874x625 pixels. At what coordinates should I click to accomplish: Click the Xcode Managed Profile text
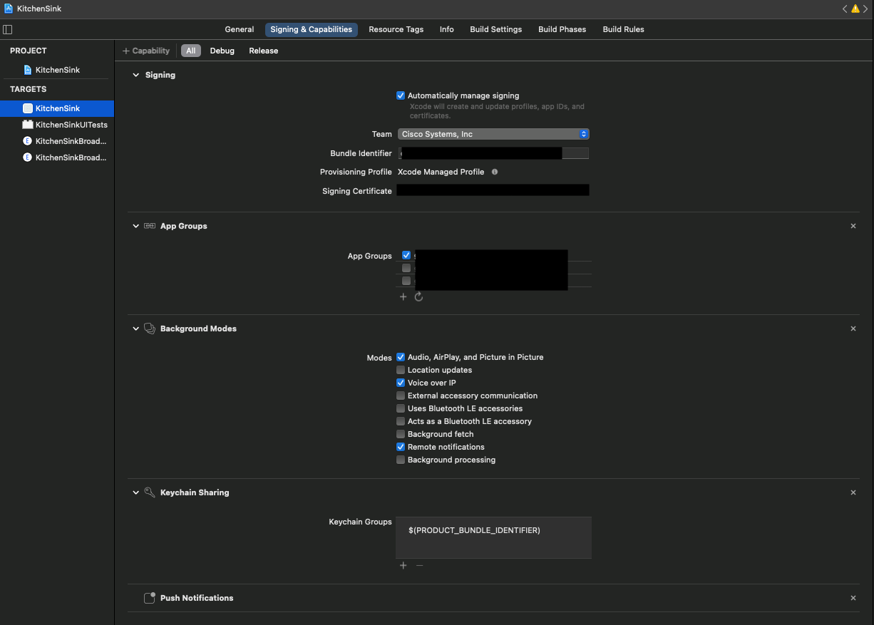pos(441,172)
